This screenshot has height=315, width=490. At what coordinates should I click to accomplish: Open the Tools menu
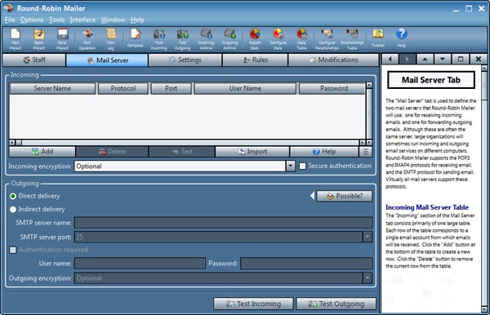coord(57,20)
